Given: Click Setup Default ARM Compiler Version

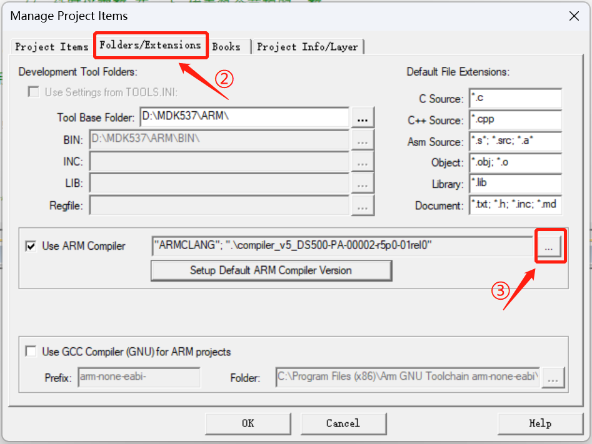Looking at the screenshot, I should [x=271, y=270].
